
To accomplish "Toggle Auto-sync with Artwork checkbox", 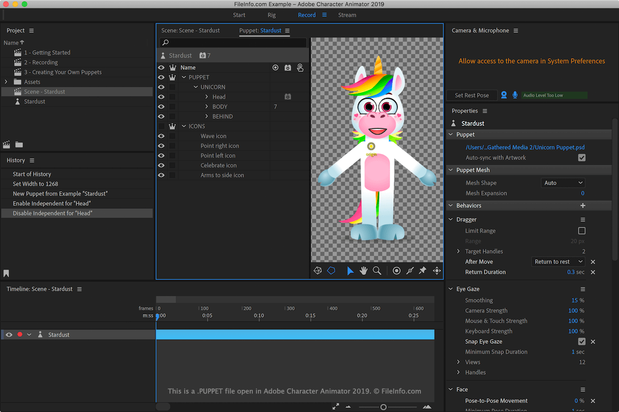I will tap(582, 158).
